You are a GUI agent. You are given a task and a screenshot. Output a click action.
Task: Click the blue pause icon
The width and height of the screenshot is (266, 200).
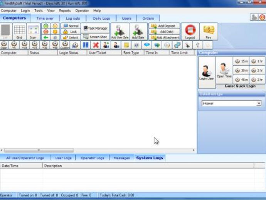(86, 45)
